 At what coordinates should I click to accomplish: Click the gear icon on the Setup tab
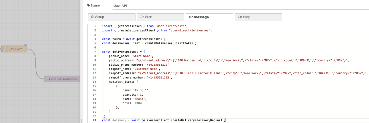(x=92, y=17)
